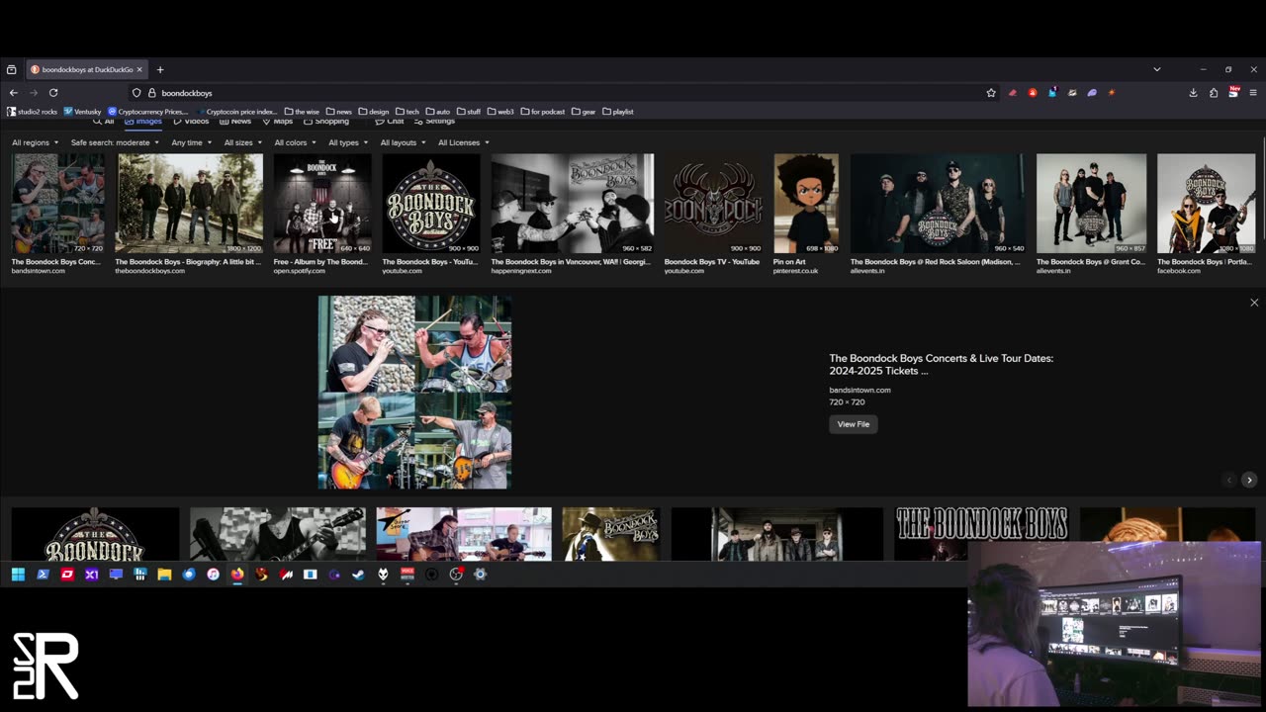Viewport: 1266px width, 712px height.
Task: Open the PowerShell terminal taskbar icon
Action: (x=43, y=575)
